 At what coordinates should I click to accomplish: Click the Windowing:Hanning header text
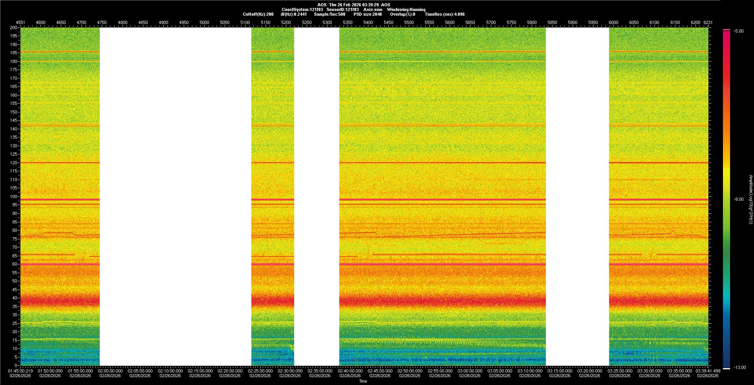(x=406, y=9)
